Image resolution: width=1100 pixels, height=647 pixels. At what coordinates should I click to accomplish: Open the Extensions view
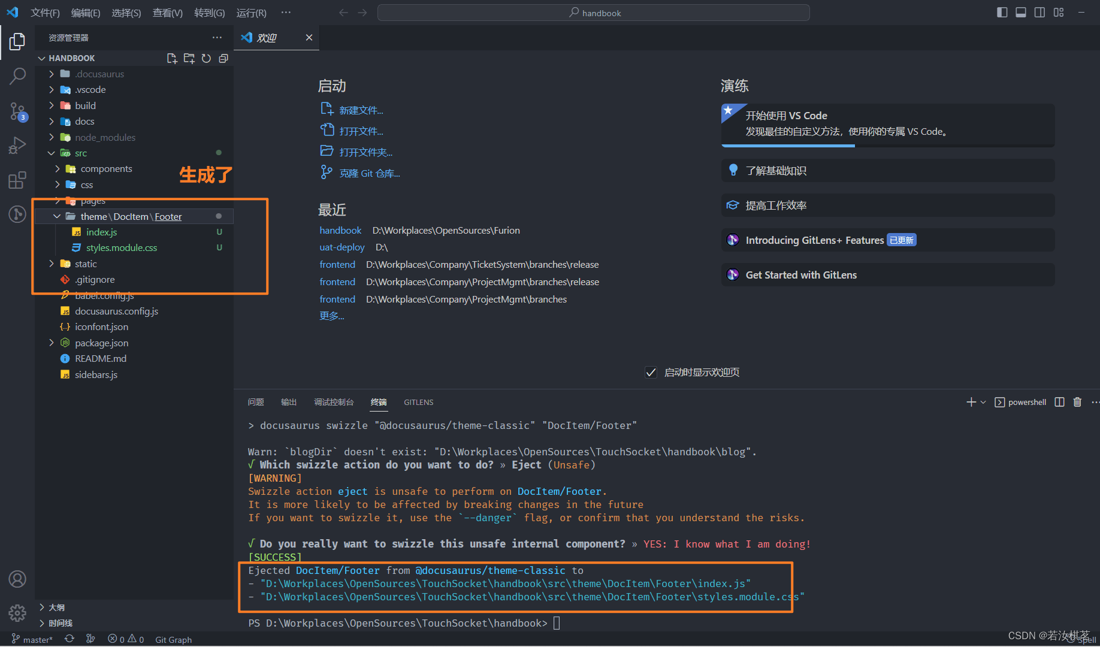[17, 180]
